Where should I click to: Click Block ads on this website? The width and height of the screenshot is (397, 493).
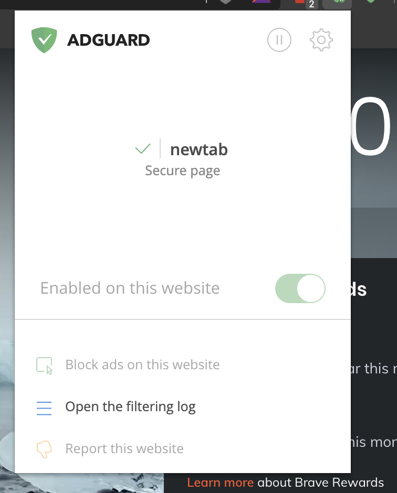142,365
